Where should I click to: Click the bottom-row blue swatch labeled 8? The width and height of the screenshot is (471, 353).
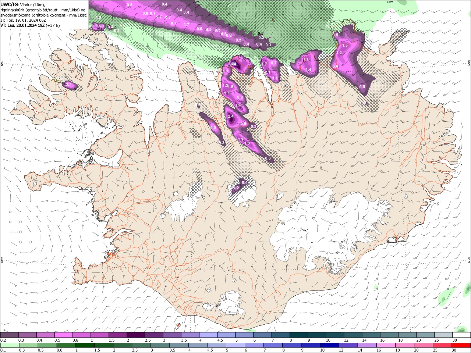291,345
